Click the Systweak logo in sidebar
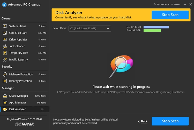 point(24,124)
